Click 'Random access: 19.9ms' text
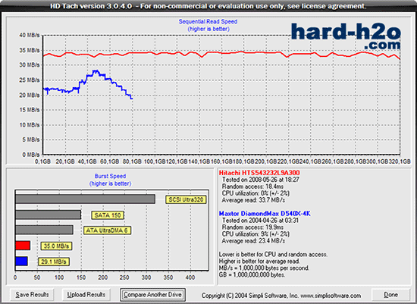This screenshot has height=304, width=417. (x=252, y=227)
